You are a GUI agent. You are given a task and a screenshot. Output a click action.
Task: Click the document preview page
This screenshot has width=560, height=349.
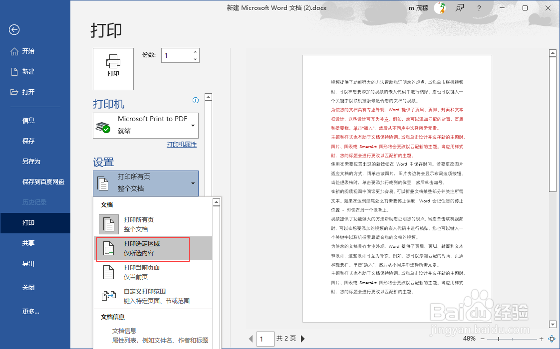tap(397, 188)
